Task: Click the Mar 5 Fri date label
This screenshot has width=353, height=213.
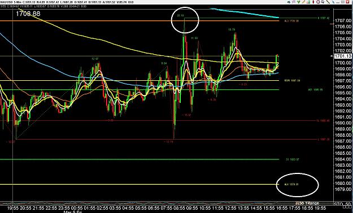Action: [72, 212]
